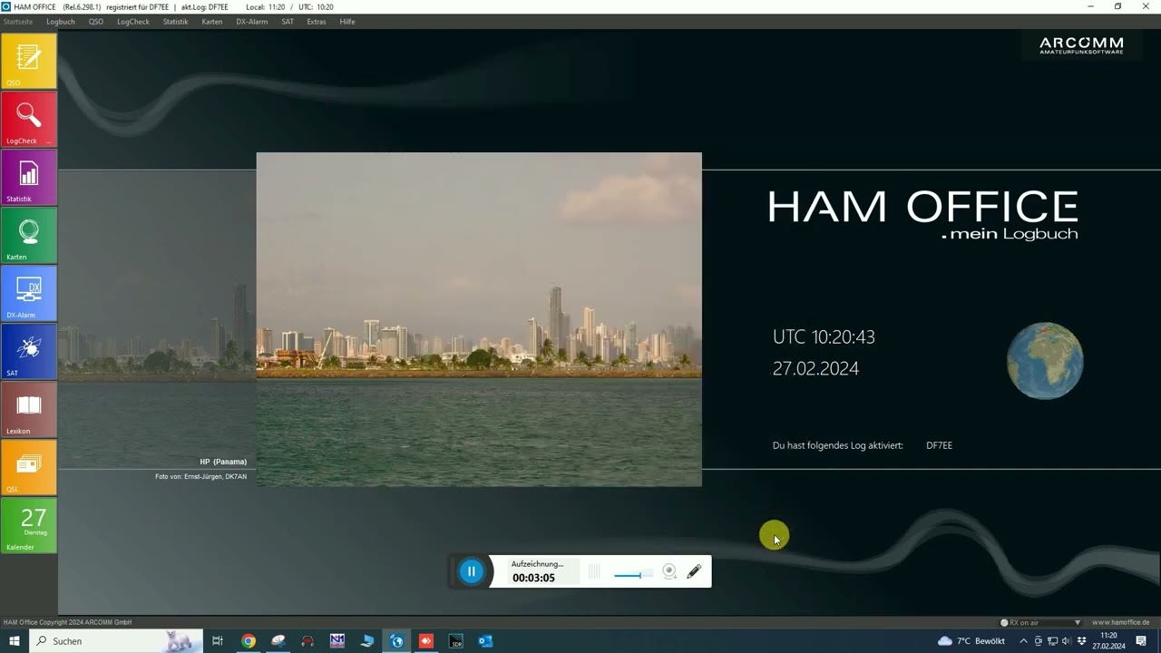Open the Statistik tile
Screen dimensions: 1161x653
[x=29, y=178]
